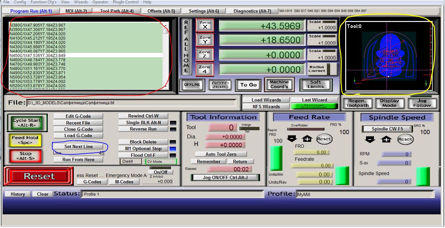Zero the X axis DRO
Viewport: 445px width, 228px height.
(205, 25)
